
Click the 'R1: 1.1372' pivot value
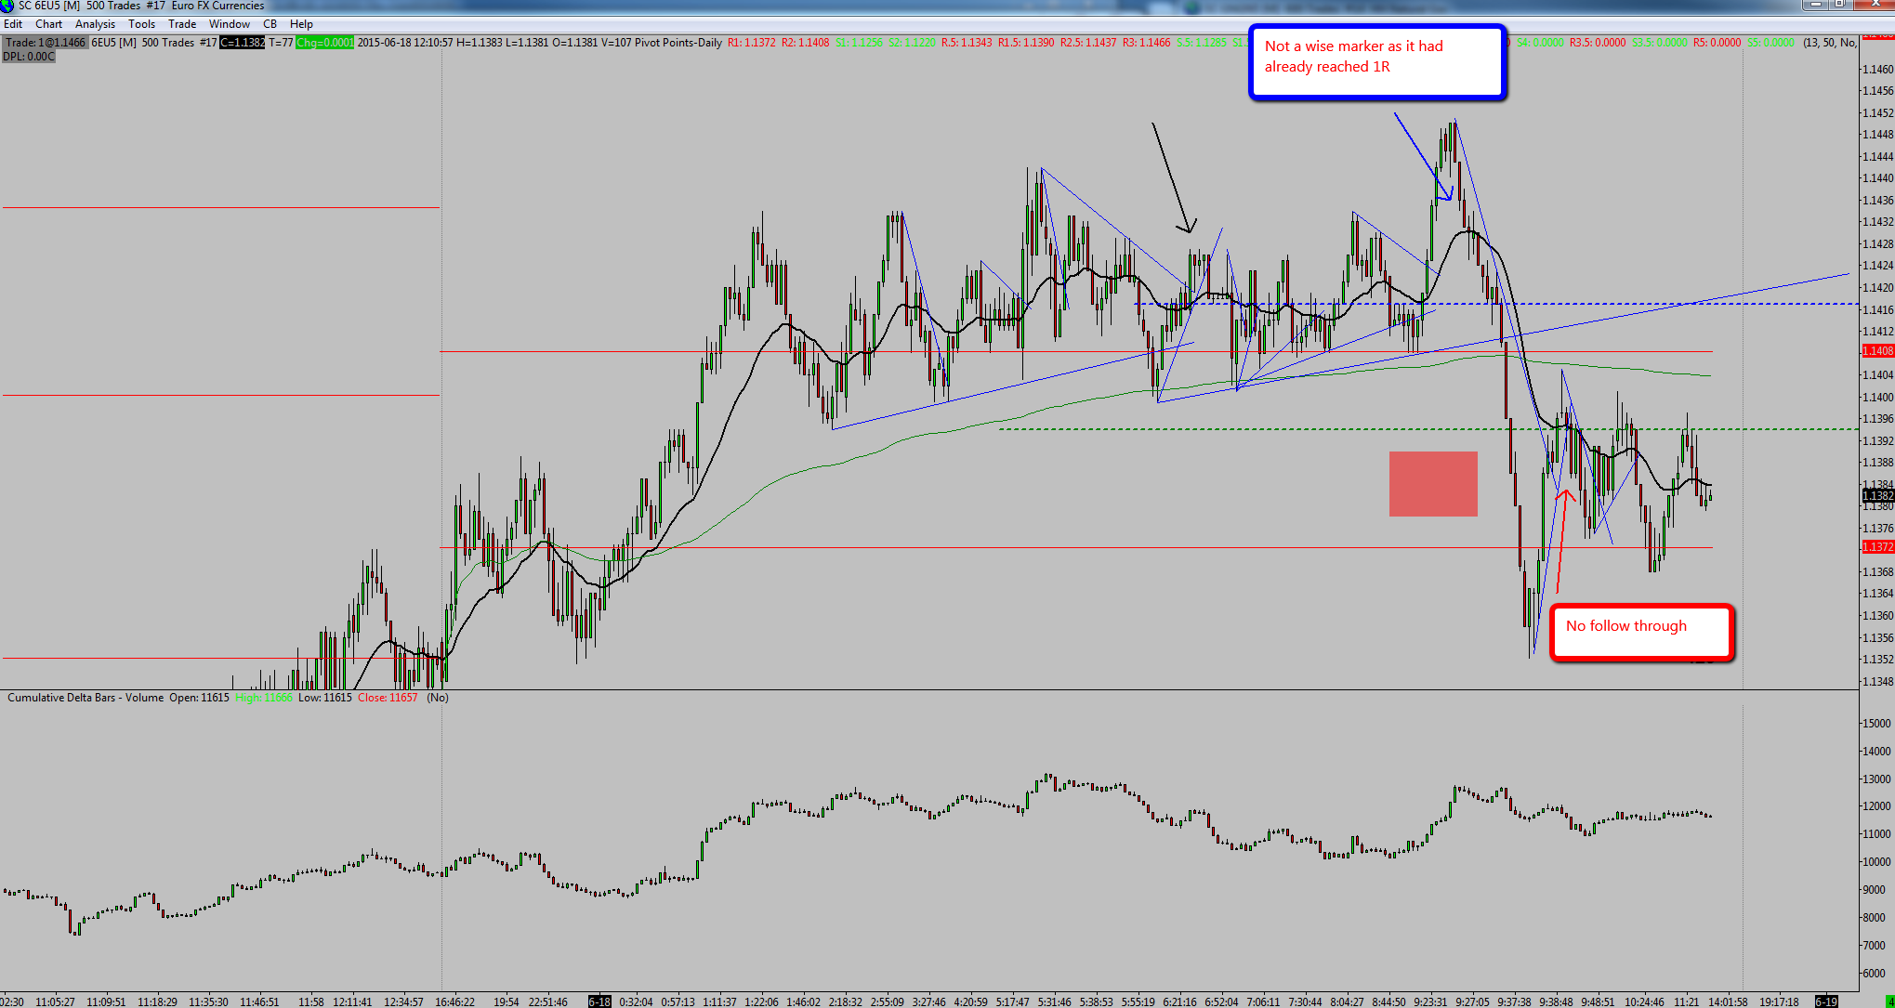pos(752,43)
